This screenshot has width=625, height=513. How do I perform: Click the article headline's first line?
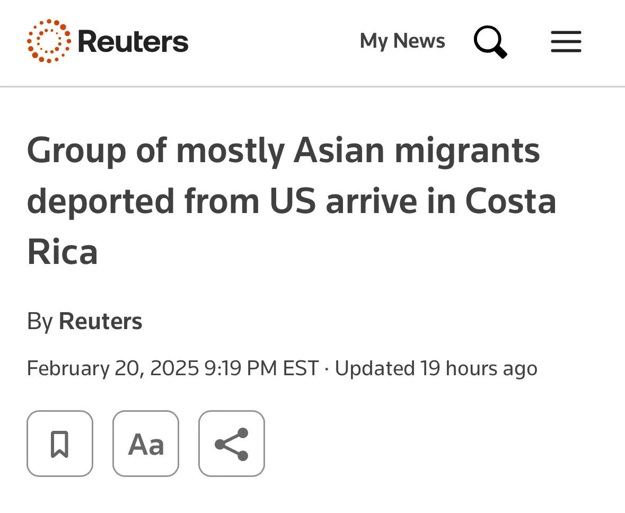tap(283, 151)
